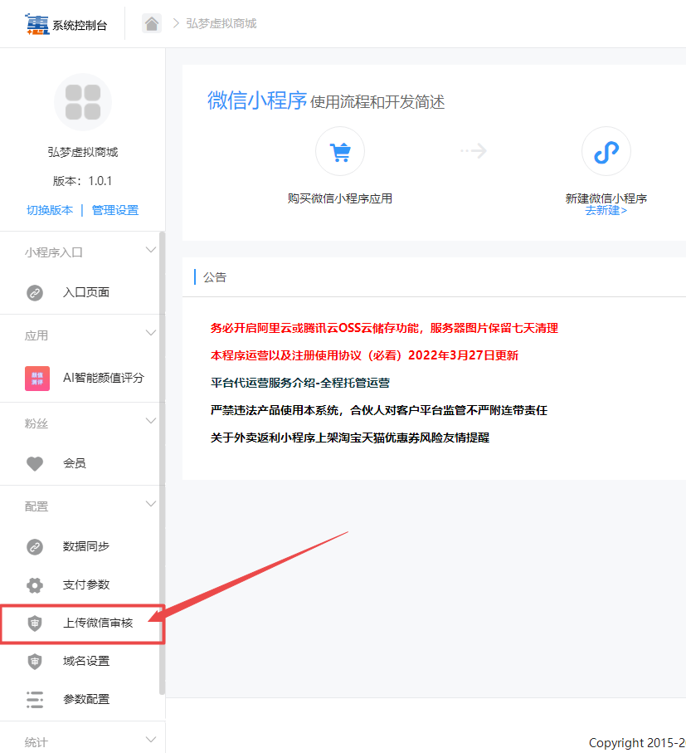Click the mini program link icon for new creation
Viewport: 686px width, 753px height.
pyautogui.click(x=606, y=151)
